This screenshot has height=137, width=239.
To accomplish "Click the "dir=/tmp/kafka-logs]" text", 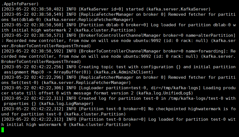I will (x=176, y=88).
